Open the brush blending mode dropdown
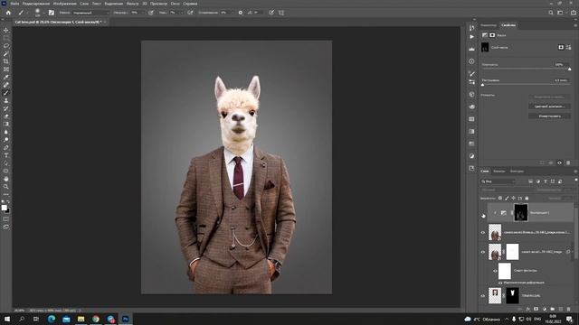Viewport: 579px width, 325px height. click(x=90, y=13)
